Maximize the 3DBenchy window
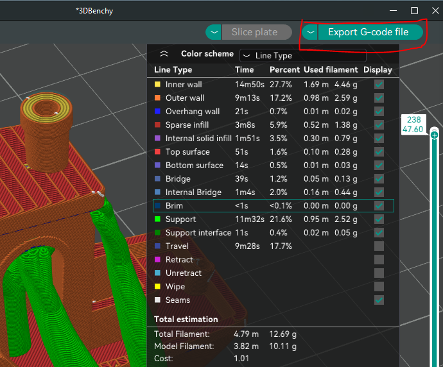Screen dimensions: 443x367 click(414, 11)
